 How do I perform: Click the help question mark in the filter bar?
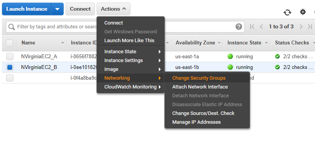239,27
